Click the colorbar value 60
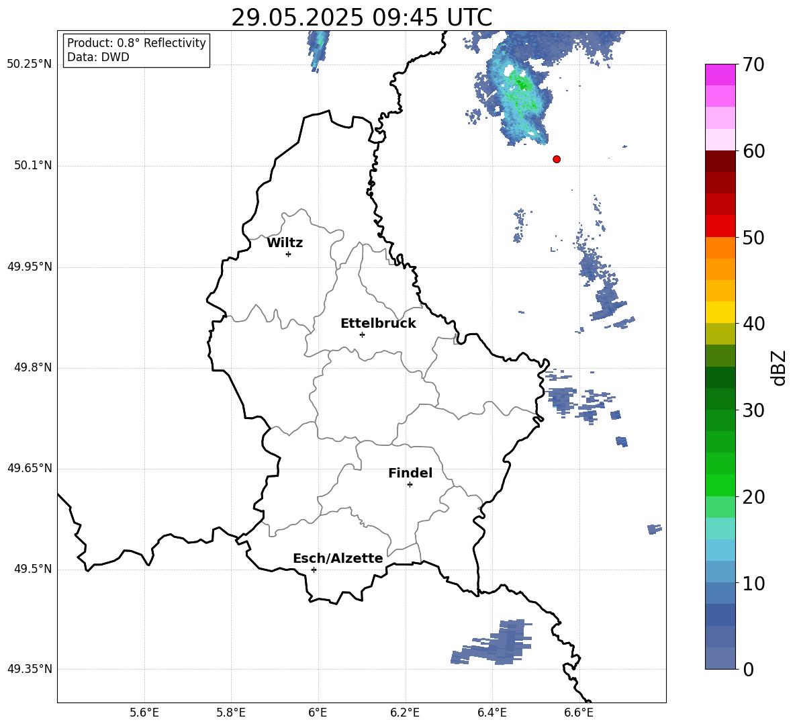 (x=753, y=151)
